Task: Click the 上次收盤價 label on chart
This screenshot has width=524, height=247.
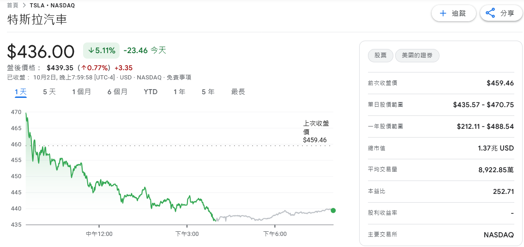Action: [x=316, y=127]
